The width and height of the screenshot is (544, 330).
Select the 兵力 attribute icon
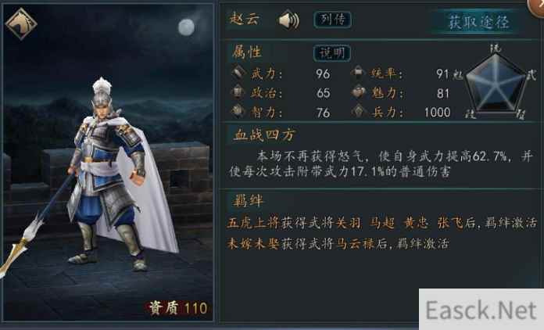(x=359, y=111)
